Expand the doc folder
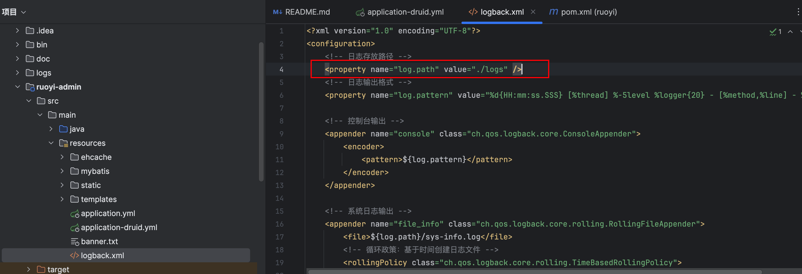The width and height of the screenshot is (802, 274). 17,59
